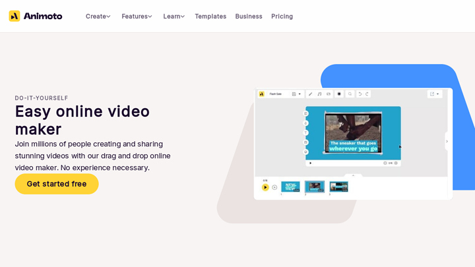Expand the right side panel chevron in the editor
Image resolution: width=475 pixels, height=267 pixels.
pos(447,141)
